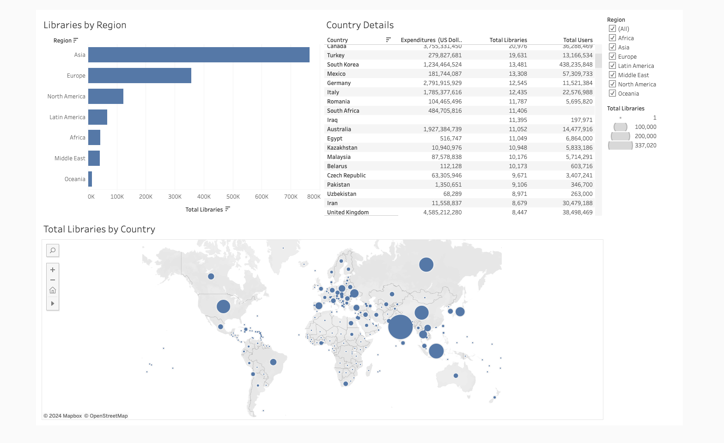Open the Mapbox attribution link
Screen dimensions: 724x443
(63, 416)
